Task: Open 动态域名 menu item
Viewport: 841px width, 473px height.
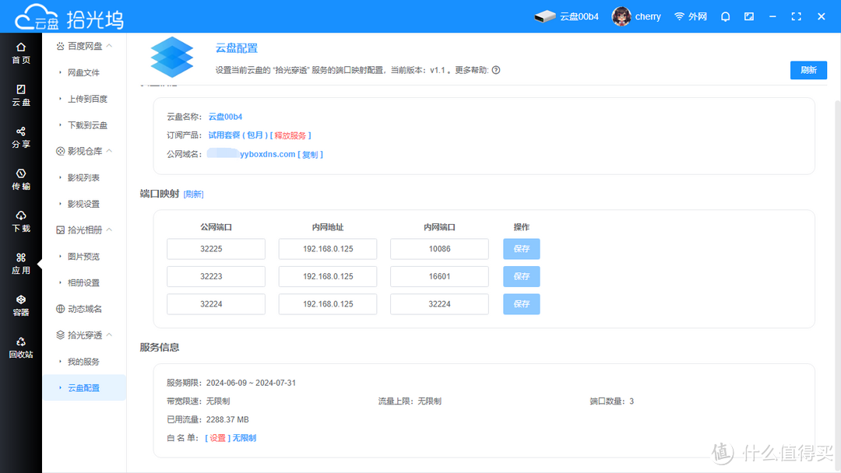Action: (84, 309)
